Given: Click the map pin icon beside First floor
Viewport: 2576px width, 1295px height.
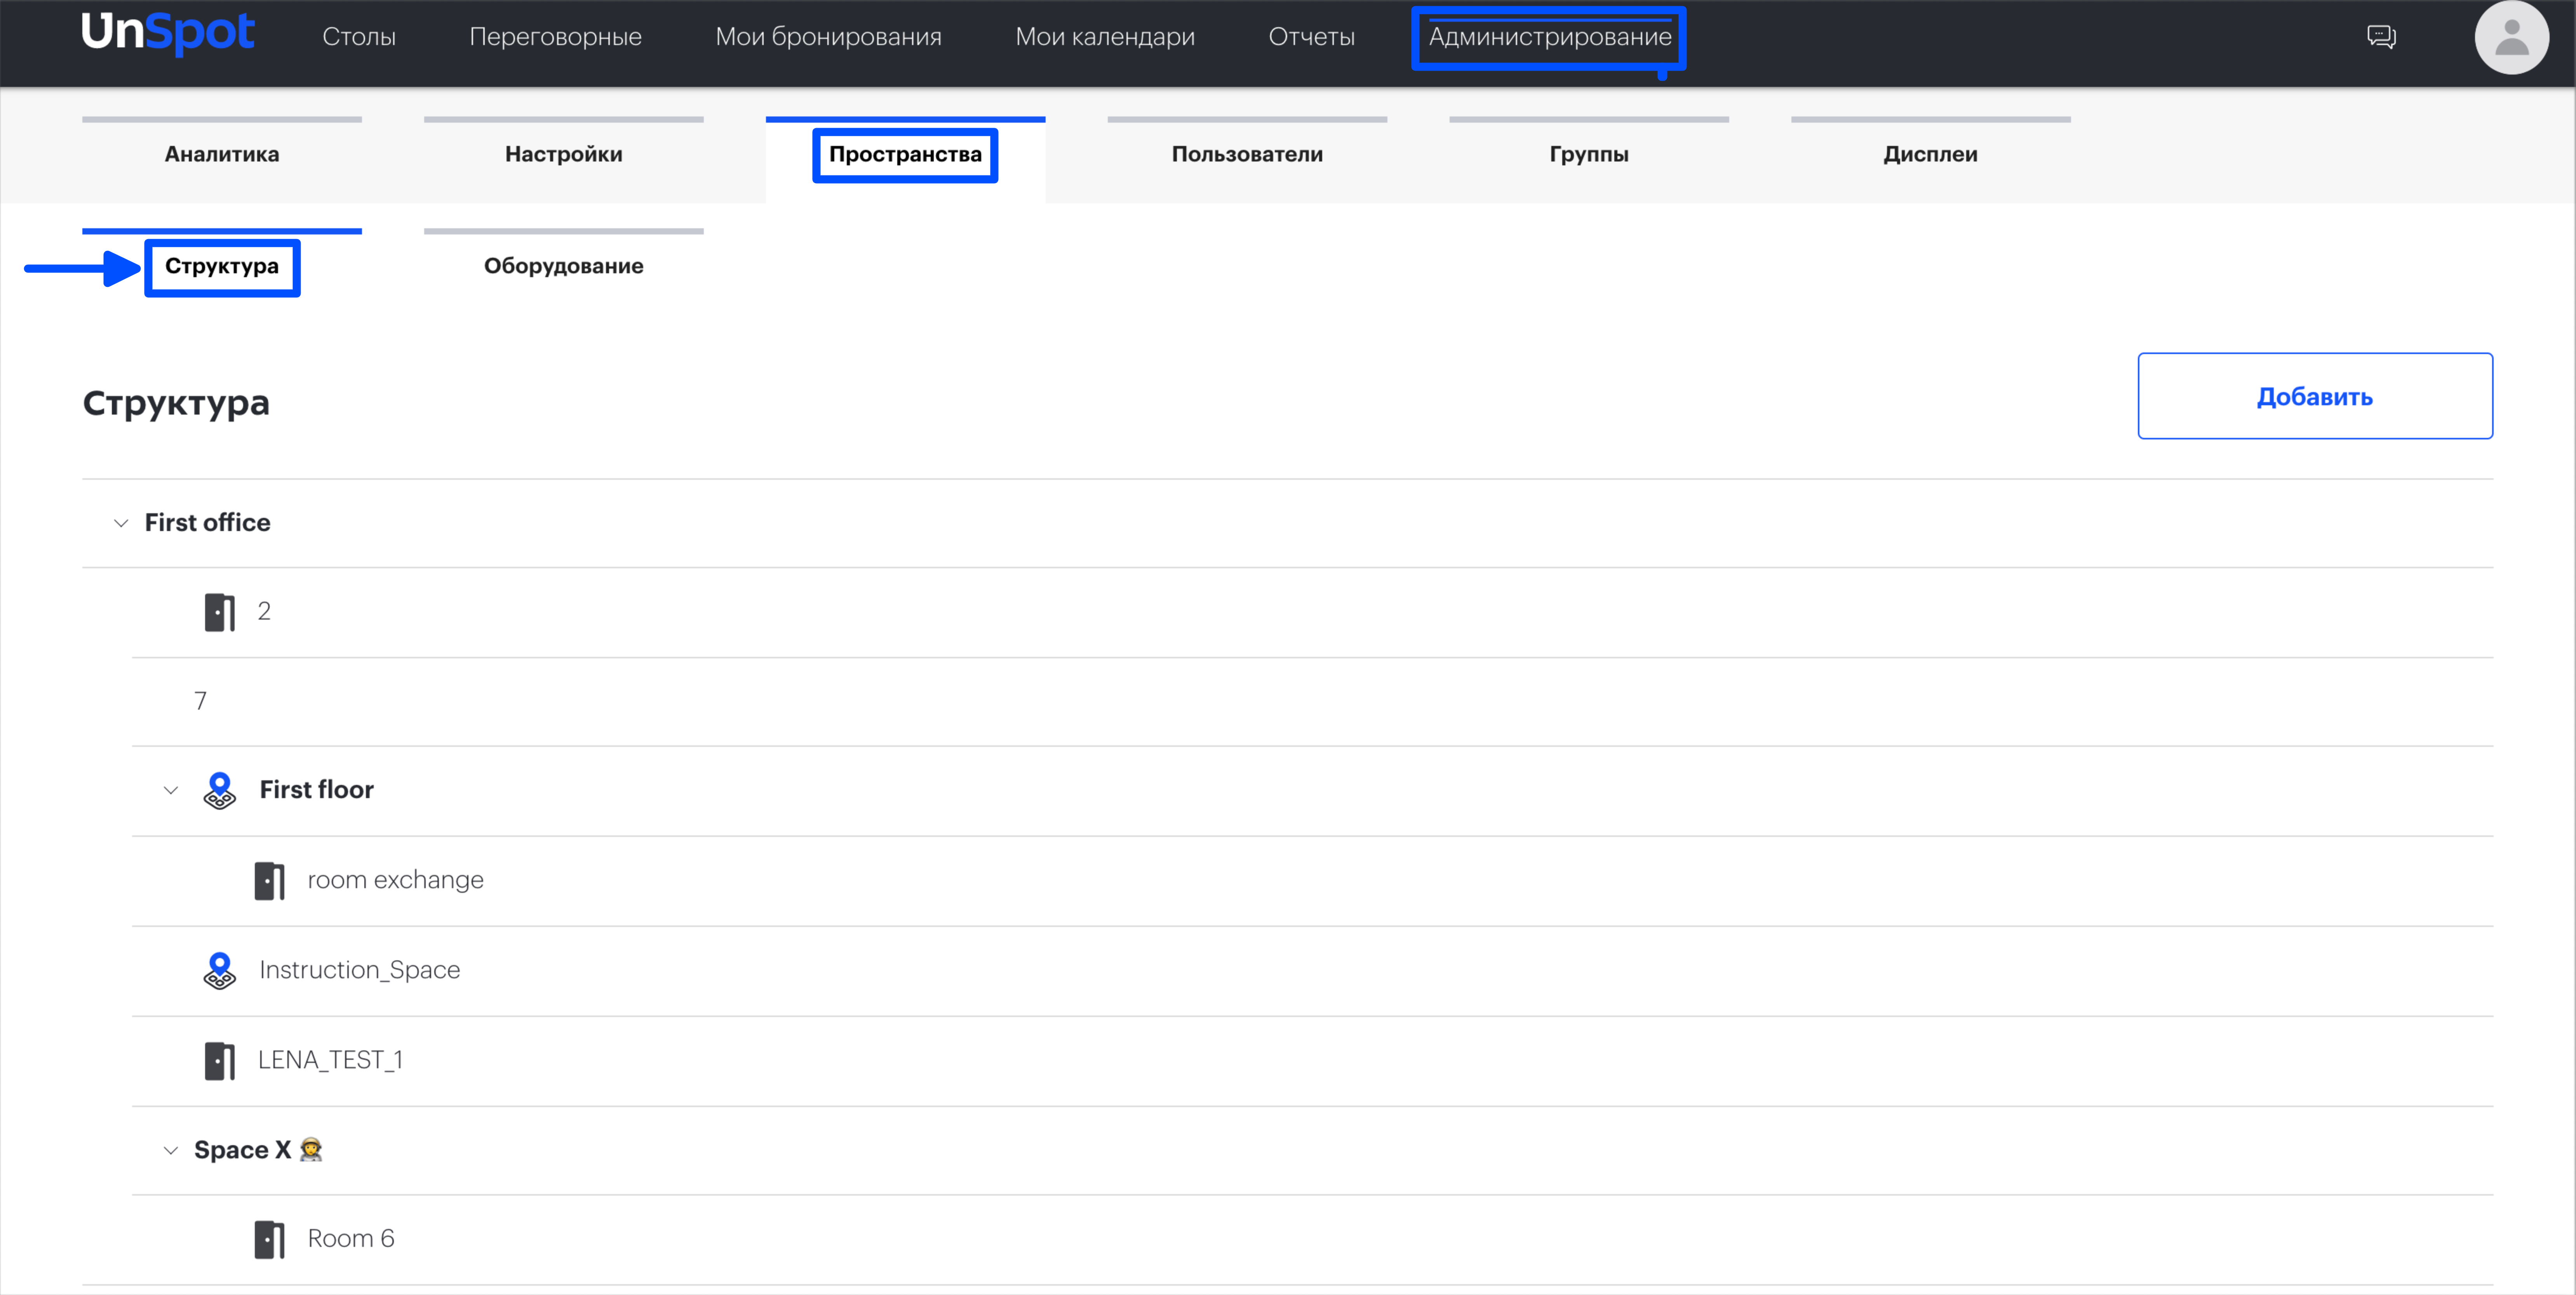Looking at the screenshot, I should (x=219, y=790).
